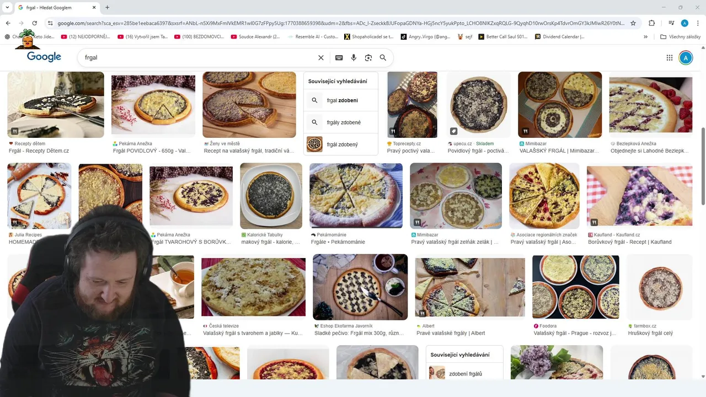Open the media control icon in toolbar

(671, 23)
